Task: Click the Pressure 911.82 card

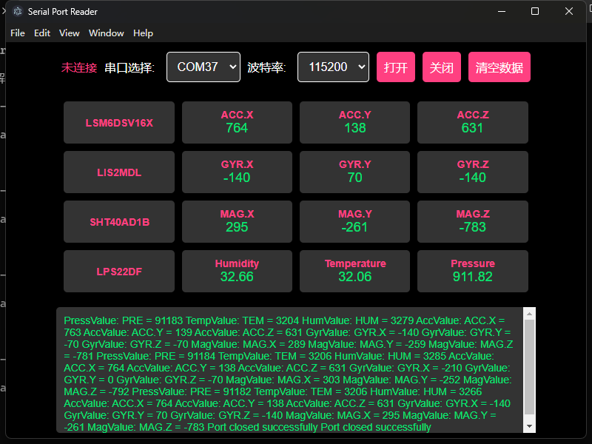Action: [x=473, y=271]
